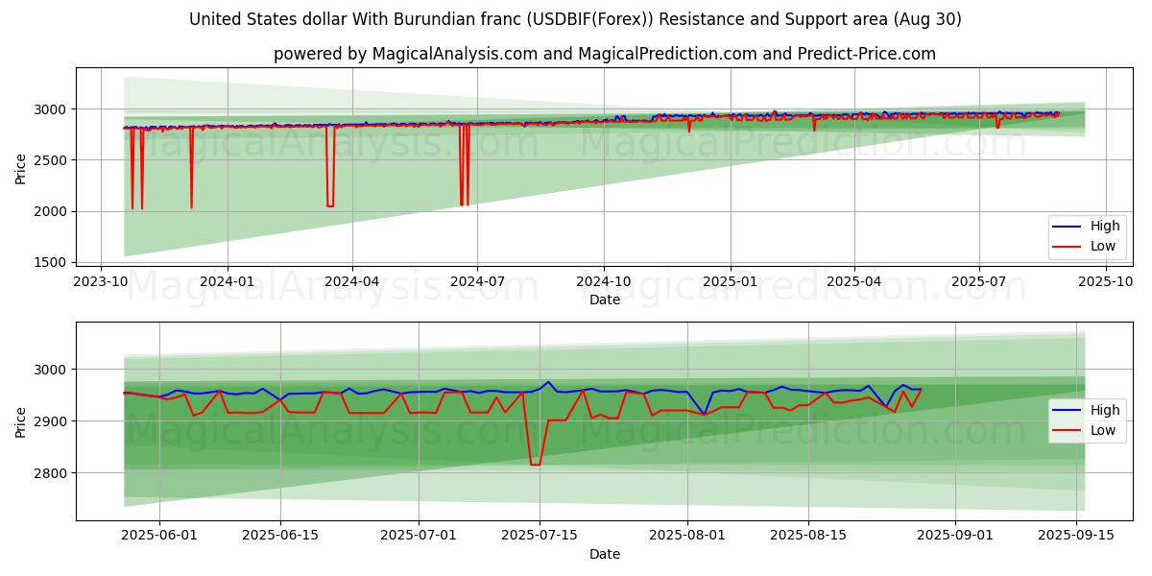Click the '2900' y-axis tick in lower chart
Screen dimensions: 1152x576
click(52, 421)
